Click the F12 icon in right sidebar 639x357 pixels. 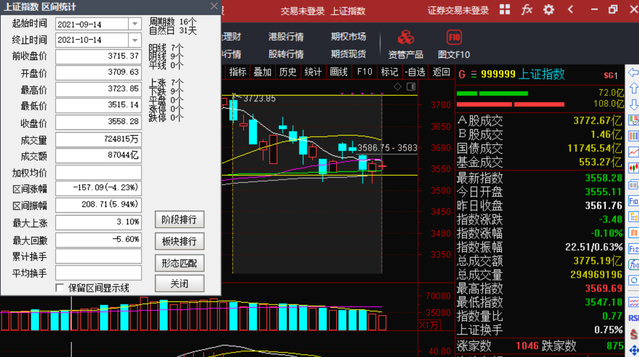click(x=633, y=249)
